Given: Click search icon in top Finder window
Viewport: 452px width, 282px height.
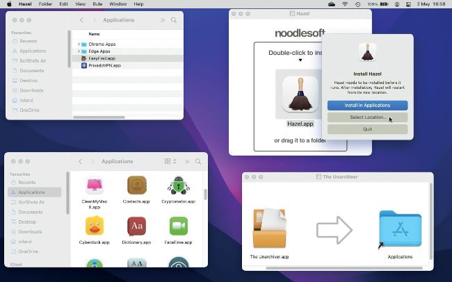Looking at the screenshot, I should click(174, 20).
